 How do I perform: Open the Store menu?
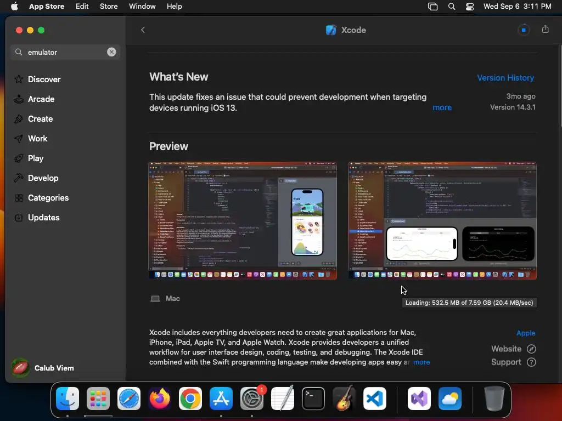(109, 6)
